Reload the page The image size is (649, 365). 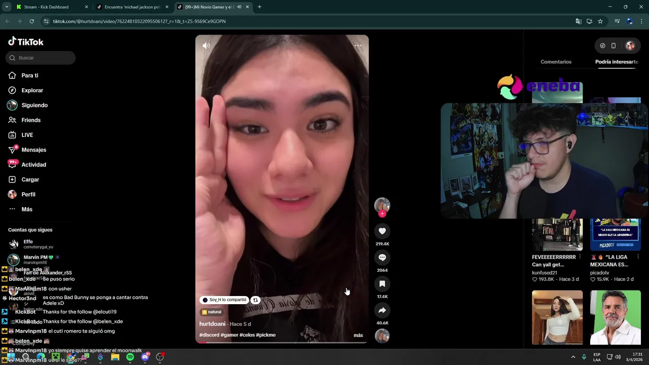[31, 21]
